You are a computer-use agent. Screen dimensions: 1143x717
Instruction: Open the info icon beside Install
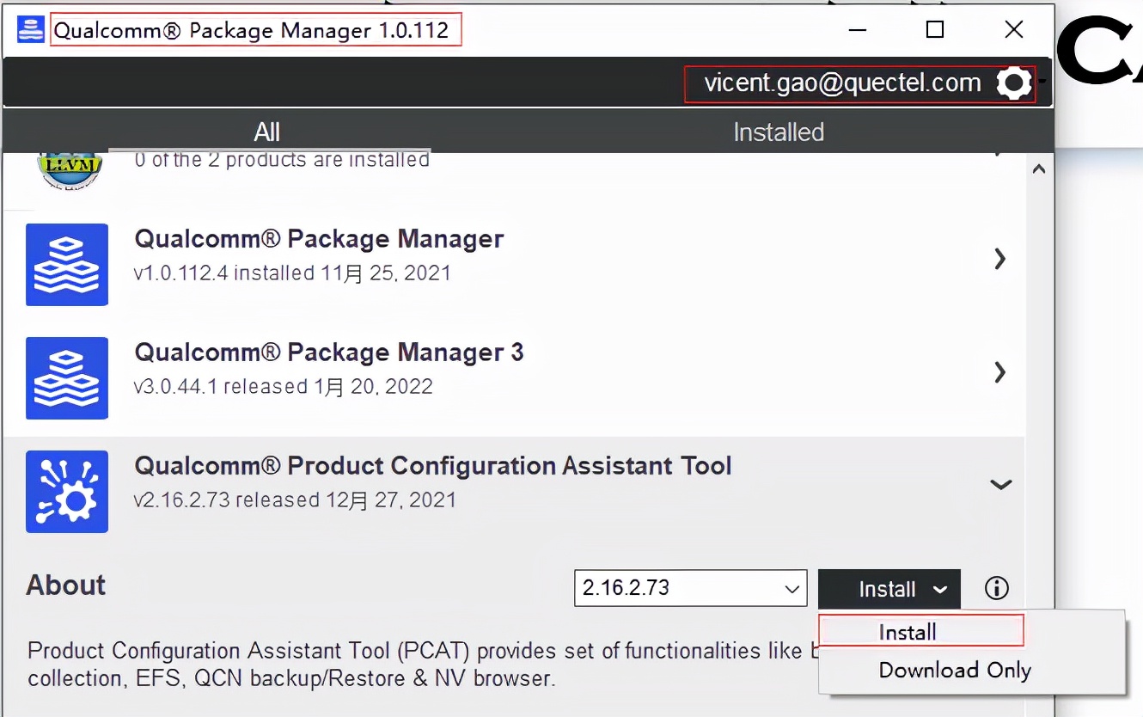[x=996, y=588]
